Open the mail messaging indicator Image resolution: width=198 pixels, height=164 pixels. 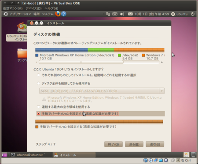(130, 14)
